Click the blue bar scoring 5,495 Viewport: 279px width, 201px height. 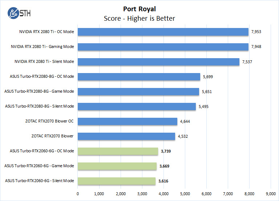(137, 106)
